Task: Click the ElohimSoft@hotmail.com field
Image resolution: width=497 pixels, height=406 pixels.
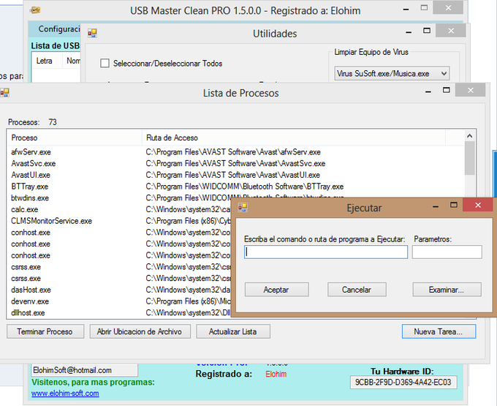Action: (84, 370)
